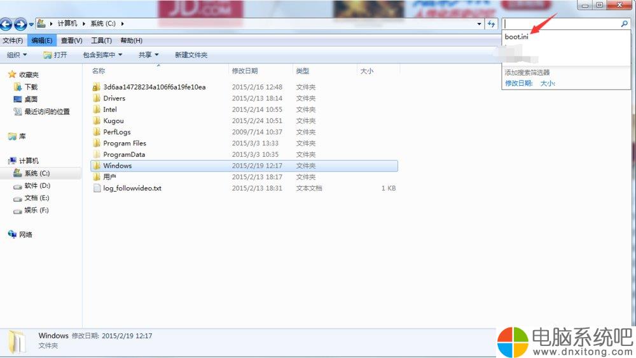Select folder 3d6aa14728234a106f6a19fe10ea icon
The height and width of the screenshot is (358, 636).
click(96, 87)
